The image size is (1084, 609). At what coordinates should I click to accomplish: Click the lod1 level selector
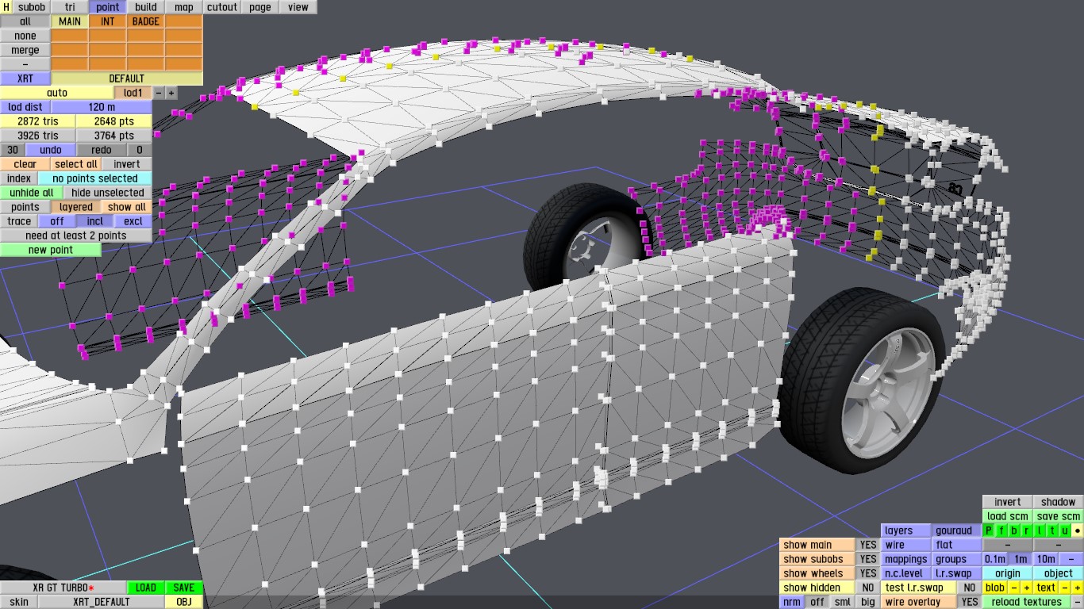pyautogui.click(x=133, y=93)
